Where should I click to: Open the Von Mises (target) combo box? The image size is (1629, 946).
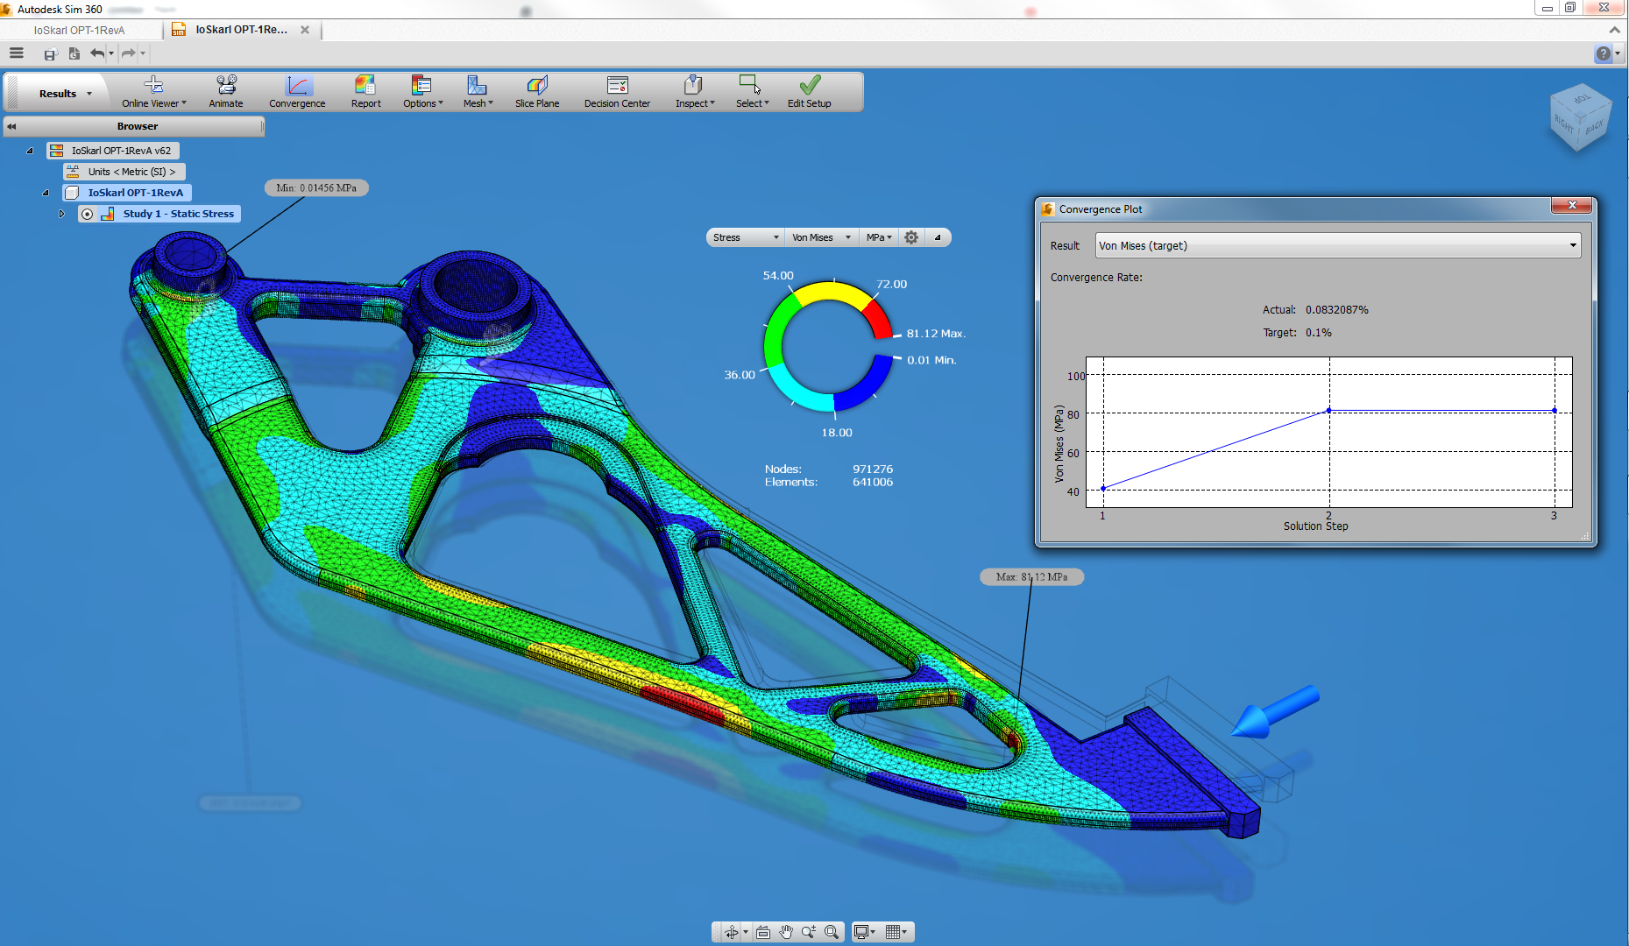(x=1337, y=245)
